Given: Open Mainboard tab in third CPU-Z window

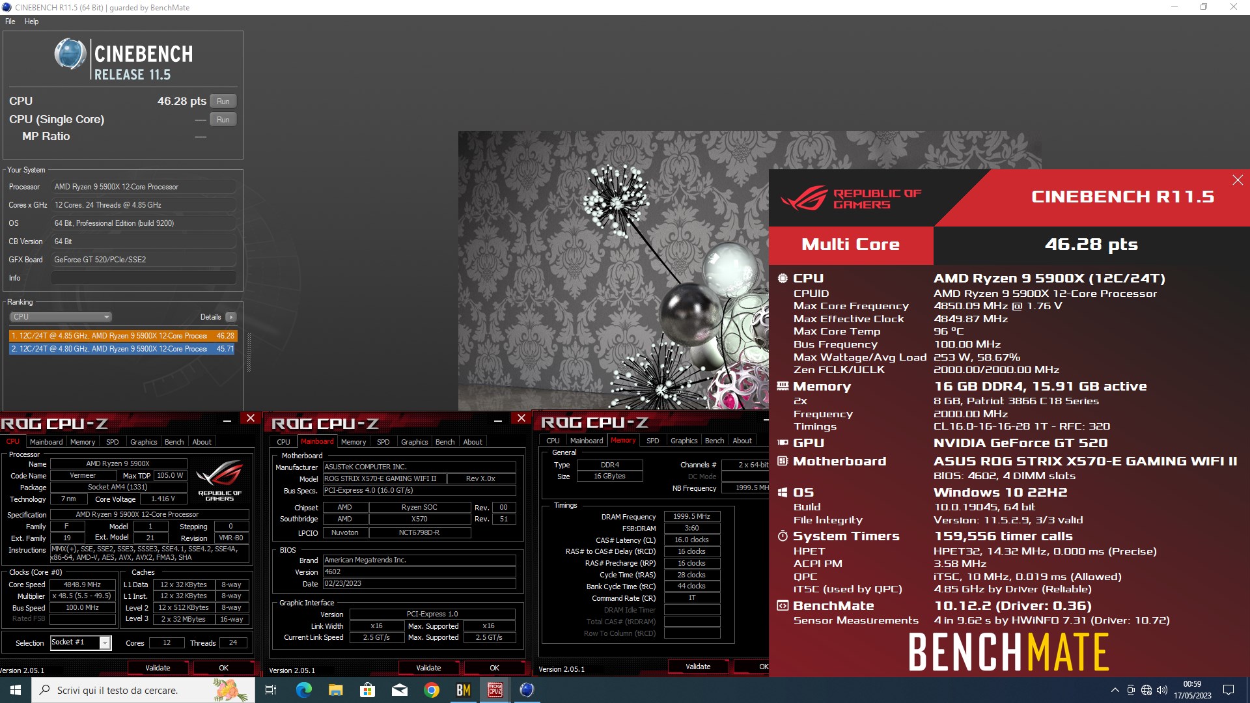Looking at the screenshot, I should coord(587,441).
